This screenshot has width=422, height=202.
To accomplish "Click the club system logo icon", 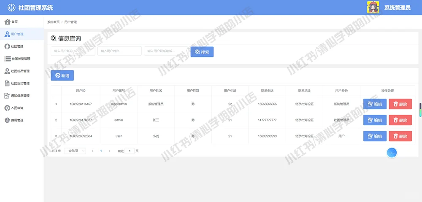I will point(11,8).
